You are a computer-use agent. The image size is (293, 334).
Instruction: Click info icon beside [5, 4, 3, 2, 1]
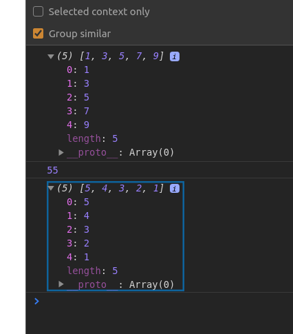[x=175, y=189]
